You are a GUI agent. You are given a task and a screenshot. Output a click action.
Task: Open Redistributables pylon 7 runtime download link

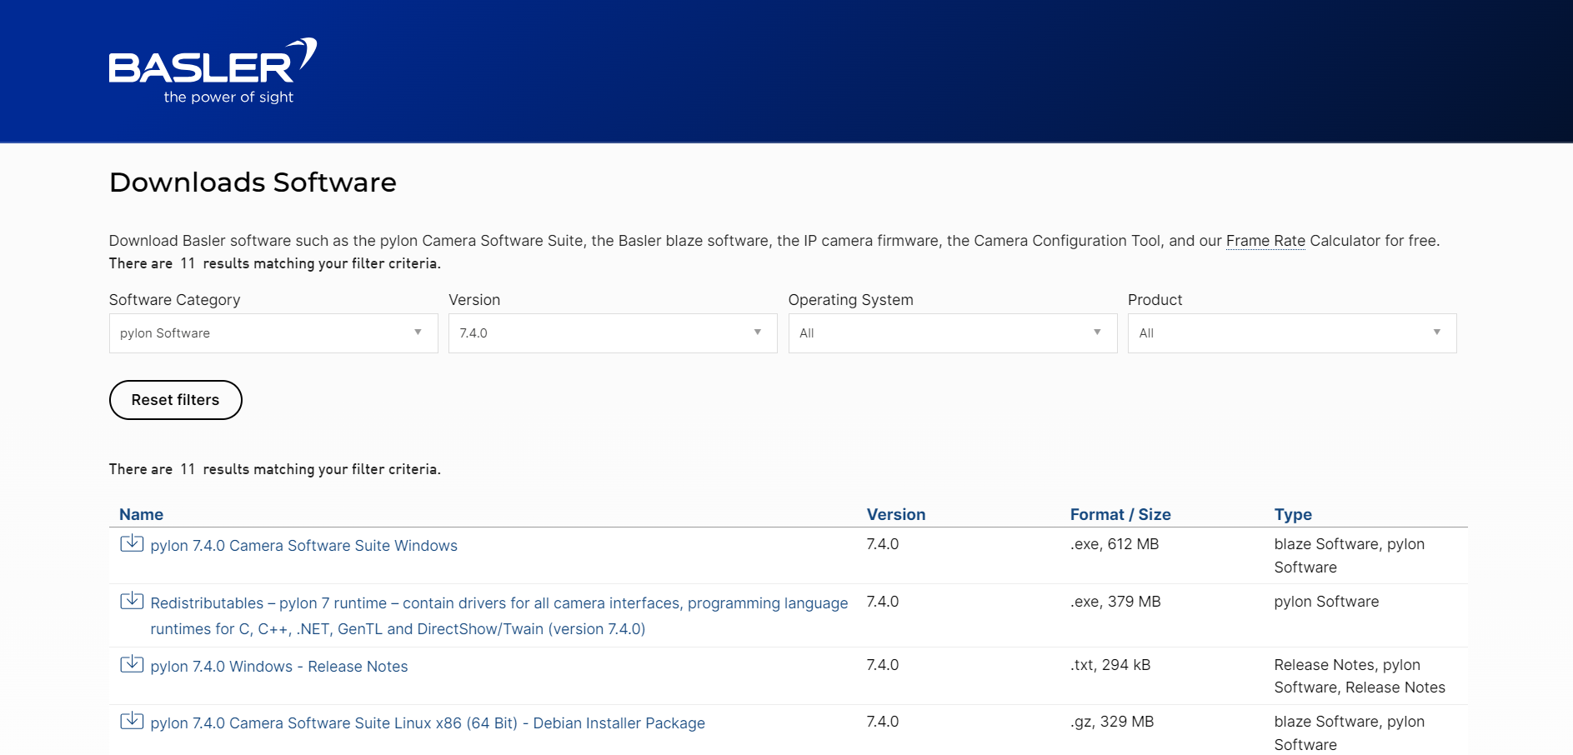click(498, 616)
